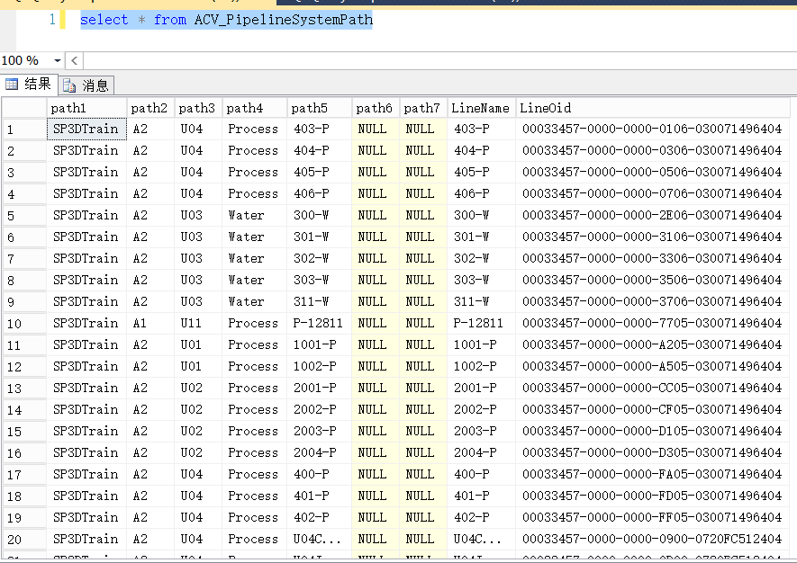Image resolution: width=797 pixels, height=563 pixels.
Task: Click path5 cell P-12811 in row 10
Action: pos(320,324)
